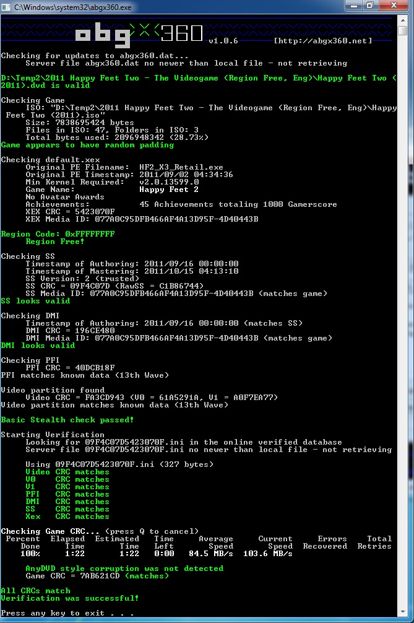The height and width of the screenshot is (623, 414).
Task: Click 'Video CRC = FA3CD943' line
Action: [x=152, y=398]
